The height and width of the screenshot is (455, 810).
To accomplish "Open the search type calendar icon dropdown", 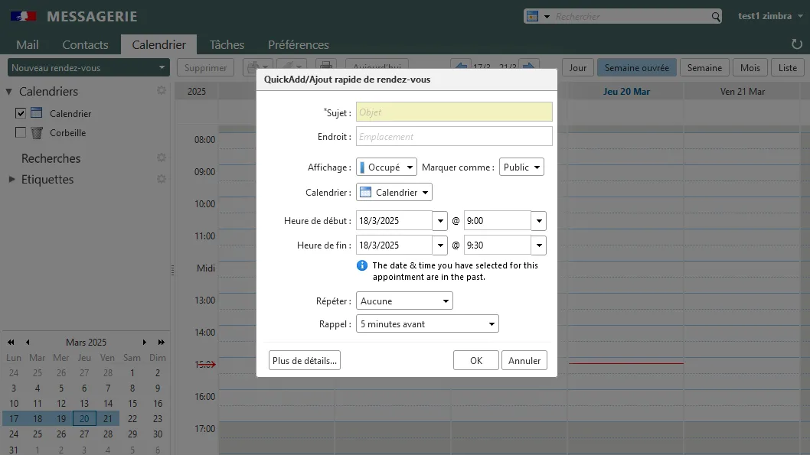I will (x=537, y=17).
